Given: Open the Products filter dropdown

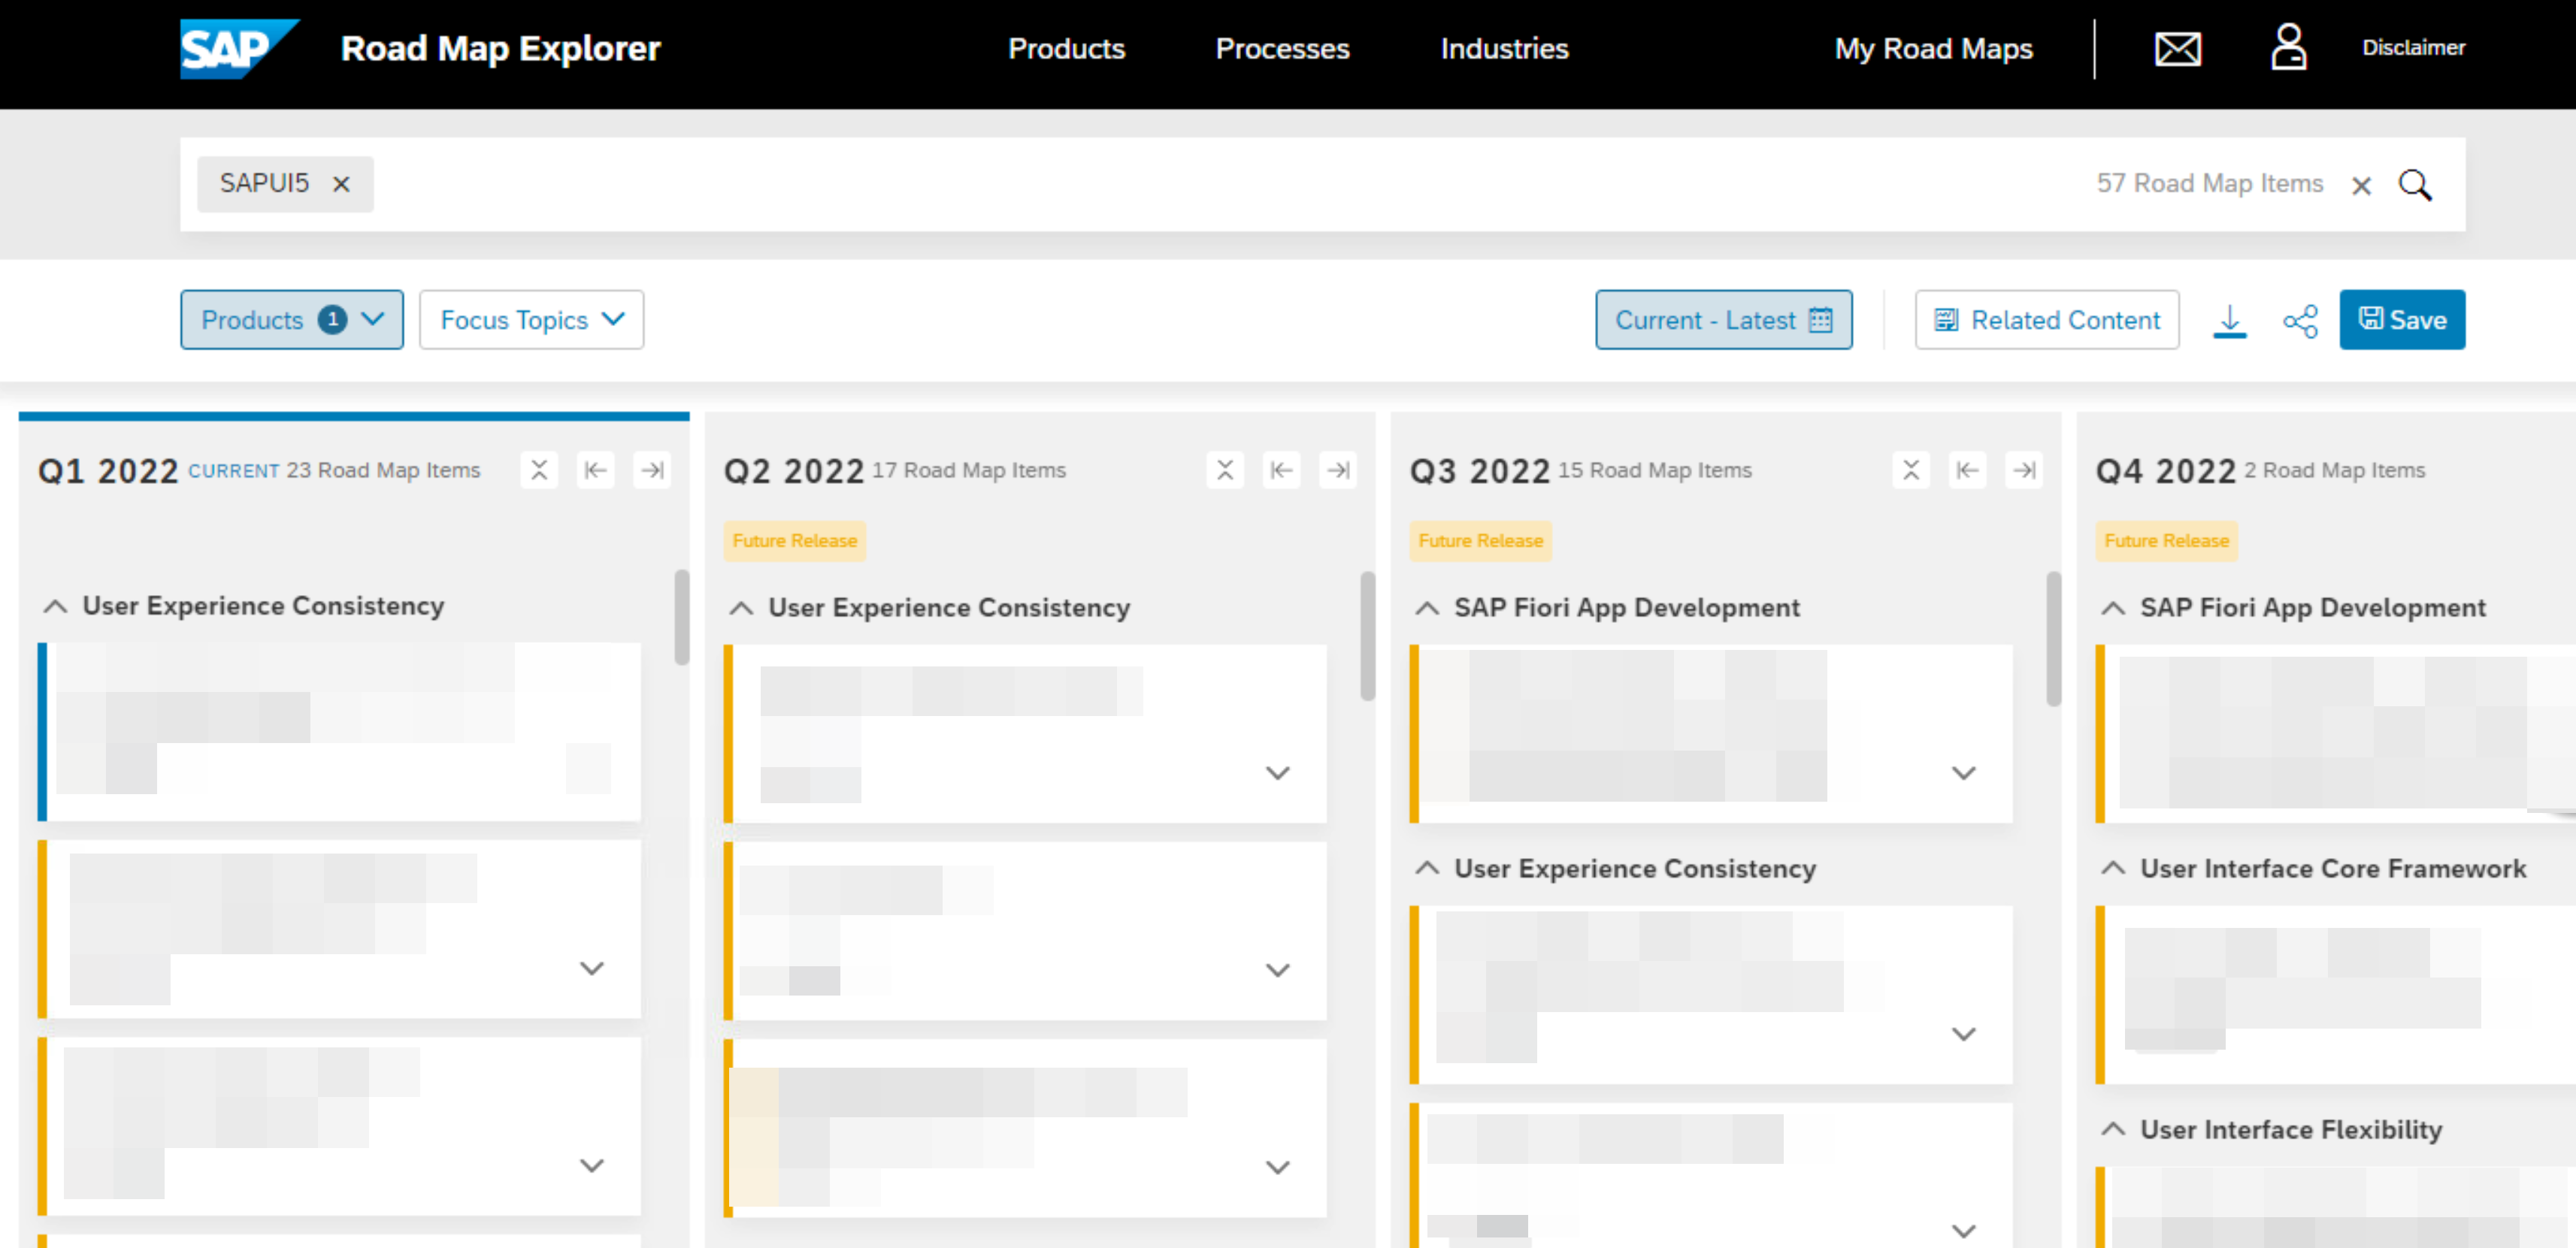Looking at the screenshot, I should [291, 321].
